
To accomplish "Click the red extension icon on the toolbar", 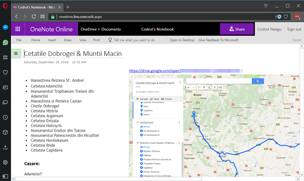I will point(297,17).
